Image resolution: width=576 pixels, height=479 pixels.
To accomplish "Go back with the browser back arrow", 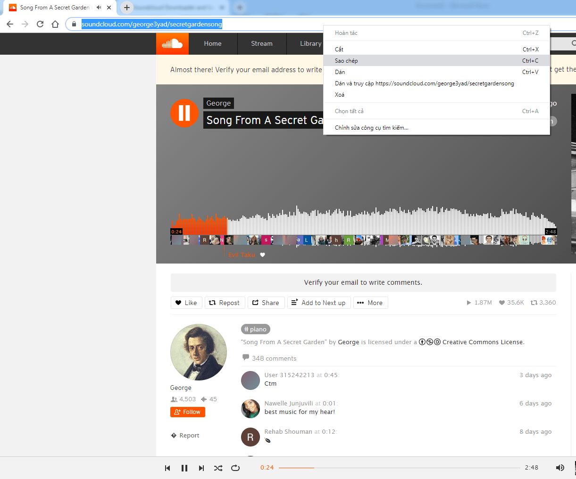I will (10, 24).
